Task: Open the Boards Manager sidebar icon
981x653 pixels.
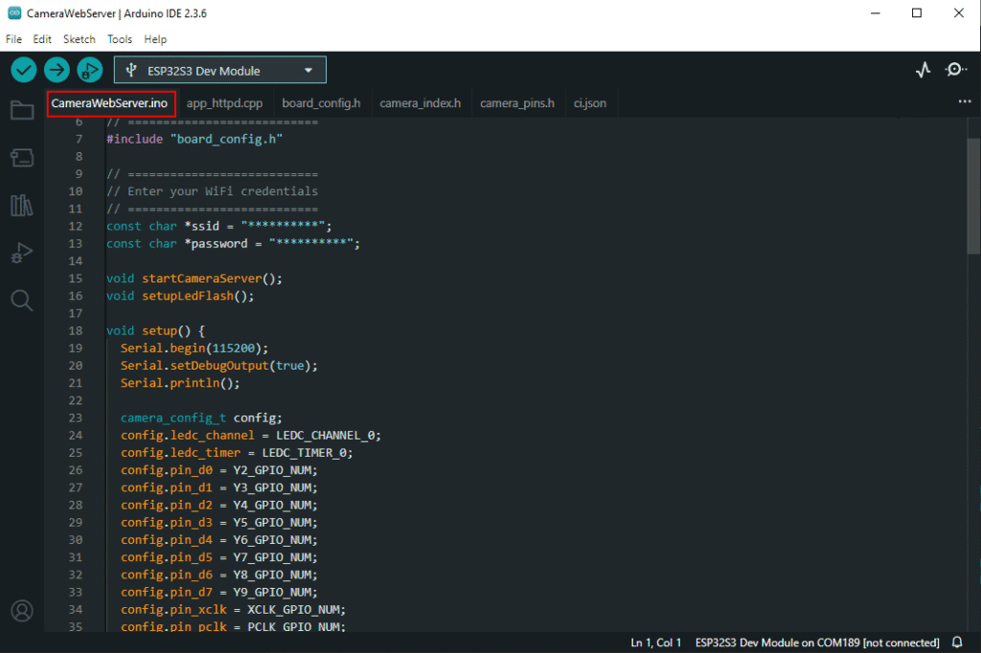Action: (x=22, y=158)
